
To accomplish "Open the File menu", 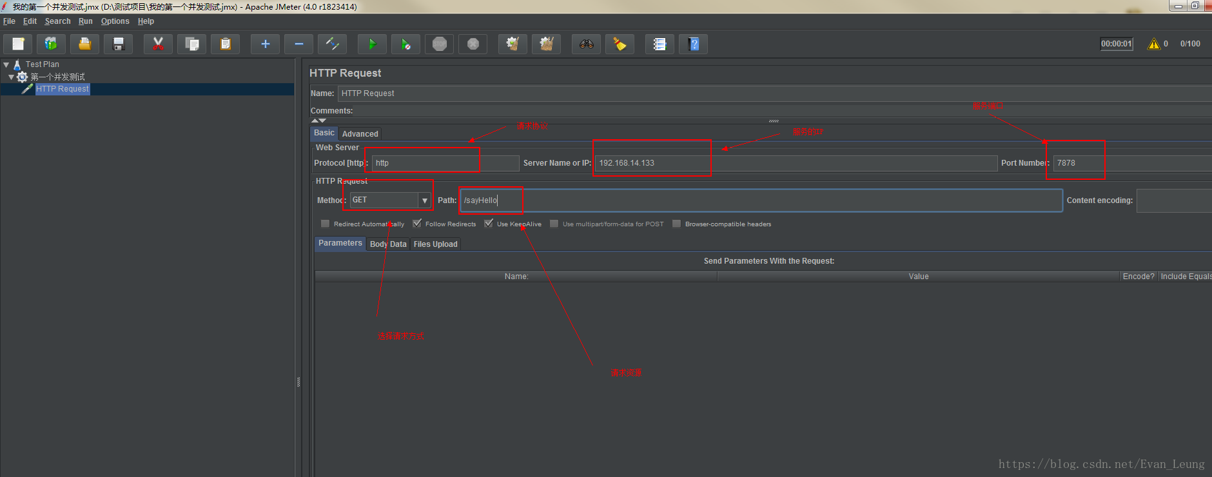I will 9,21.
